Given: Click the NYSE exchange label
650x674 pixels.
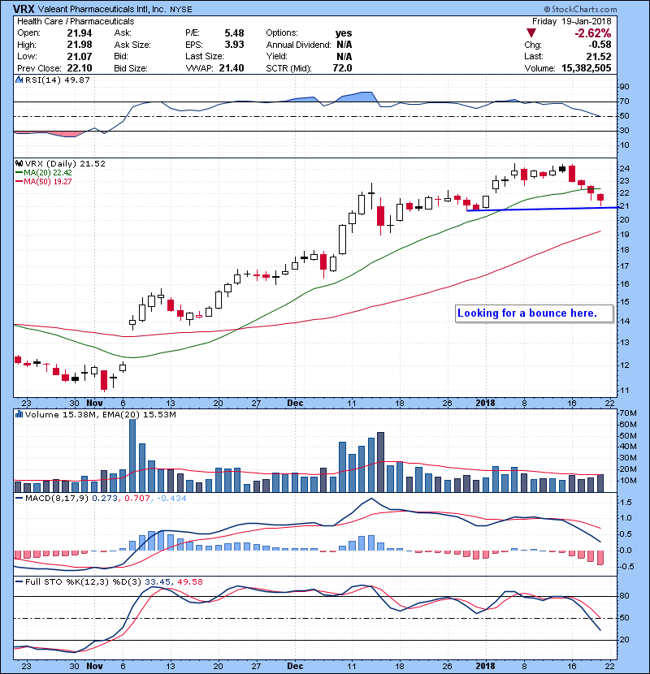Looking at the screenshot, I should [x=181, y=10].
